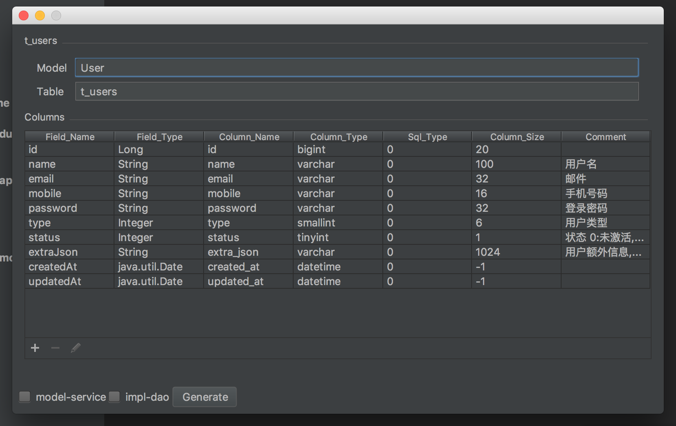
Task: Select java.util.Date type in createdAt row
Action: 159,267
